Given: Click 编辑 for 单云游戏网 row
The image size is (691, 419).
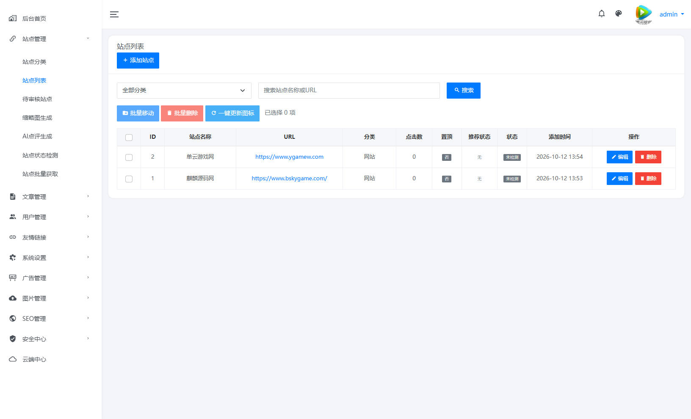Looking at the screenshot, I should pos(619,157).
